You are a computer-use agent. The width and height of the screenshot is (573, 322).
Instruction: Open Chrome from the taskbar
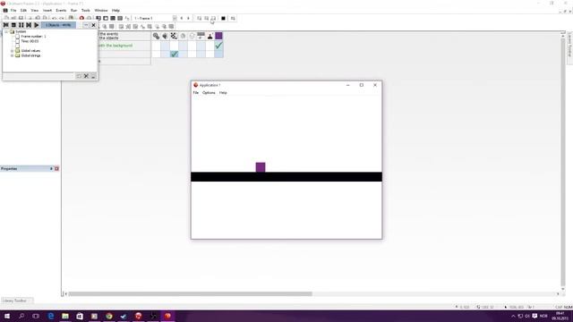click(109, 316)
